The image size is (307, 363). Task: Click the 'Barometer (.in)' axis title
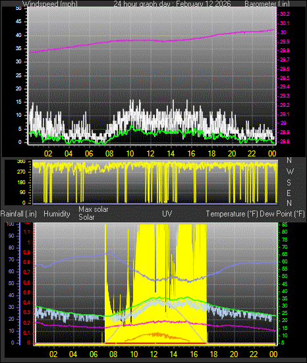267,4
